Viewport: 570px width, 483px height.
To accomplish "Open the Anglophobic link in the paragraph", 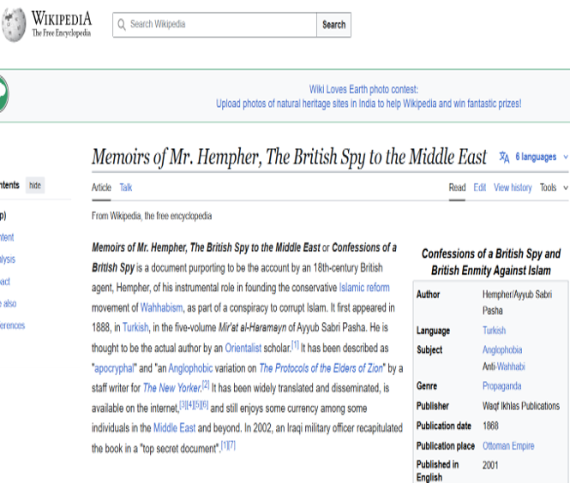I will pyautogui.click(x=190, y=368).
